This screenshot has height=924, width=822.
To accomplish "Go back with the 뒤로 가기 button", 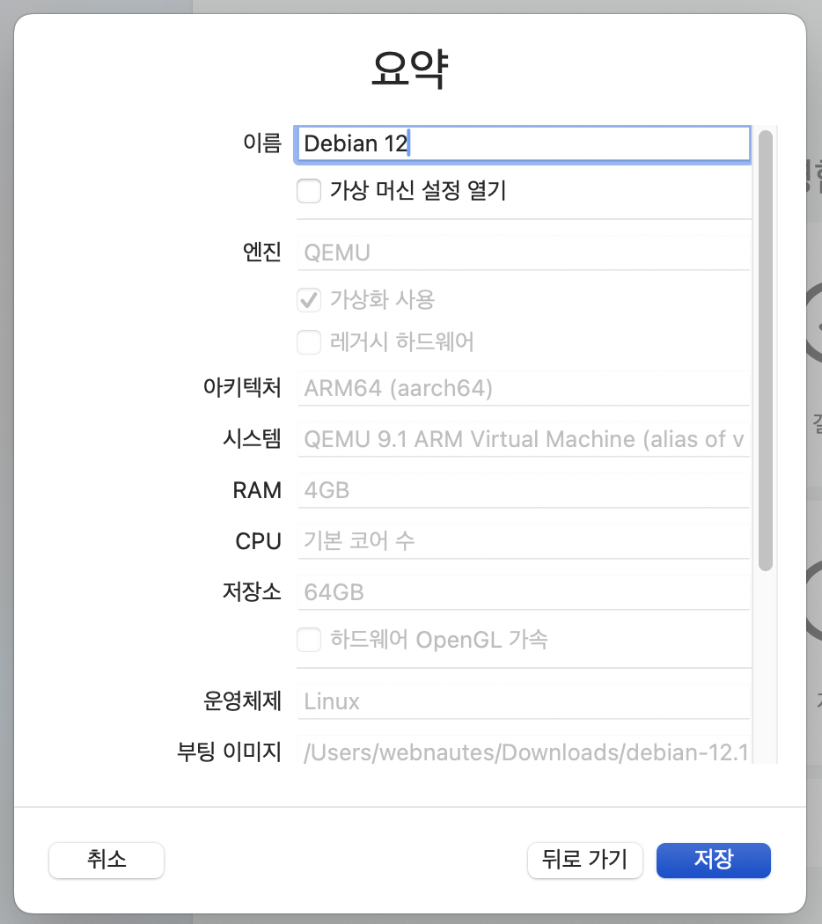I will tap(585, 861).
